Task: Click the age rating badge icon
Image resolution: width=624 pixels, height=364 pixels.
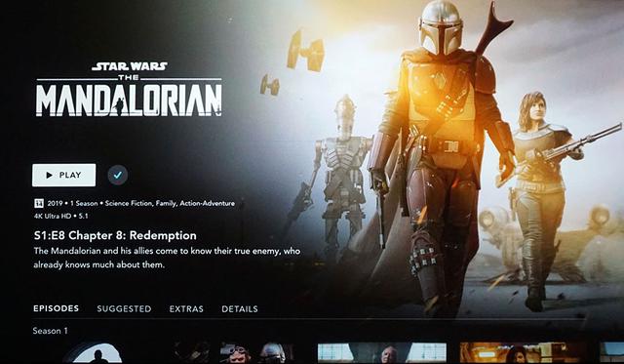Action: tap(39, 204)
